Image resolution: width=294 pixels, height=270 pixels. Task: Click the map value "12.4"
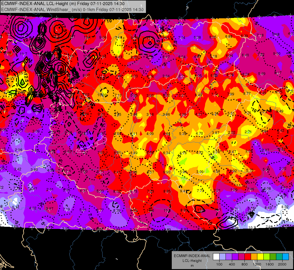pyautogui.click(x=67, y=171)
